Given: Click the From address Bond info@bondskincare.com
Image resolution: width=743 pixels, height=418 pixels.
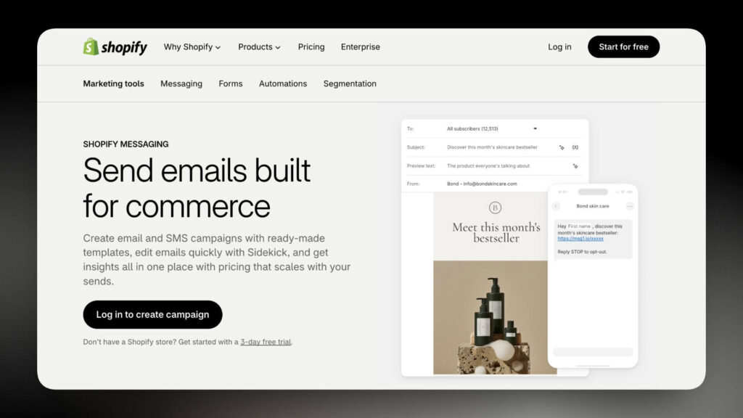Looking at the screenshot, I should (482, 184).
